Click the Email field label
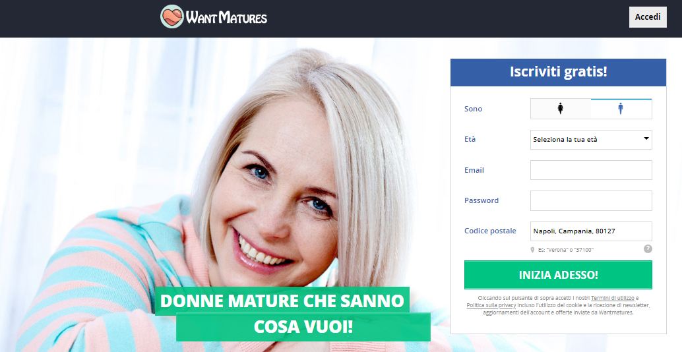This screenshot has height=352, width=682. click(474, 170)
